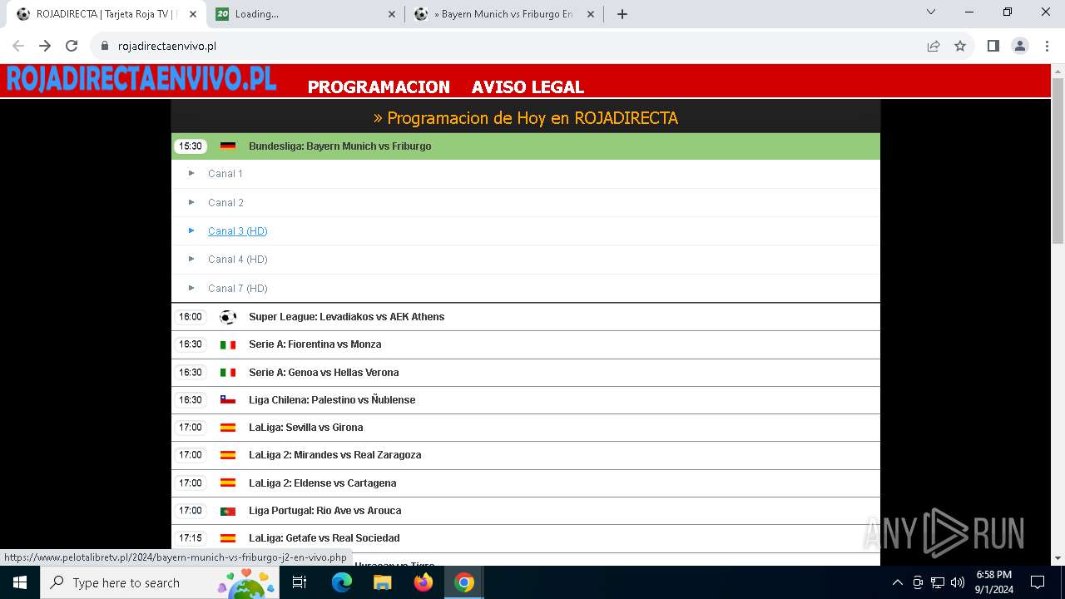Show hidden system tray icons
Screen dimensions: 1065x599
[897, 582]
